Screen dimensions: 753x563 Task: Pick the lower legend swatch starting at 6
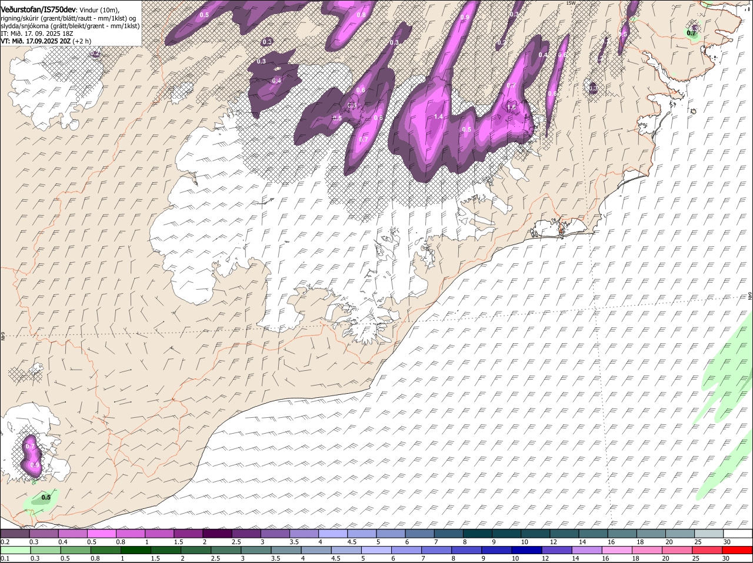405,551
